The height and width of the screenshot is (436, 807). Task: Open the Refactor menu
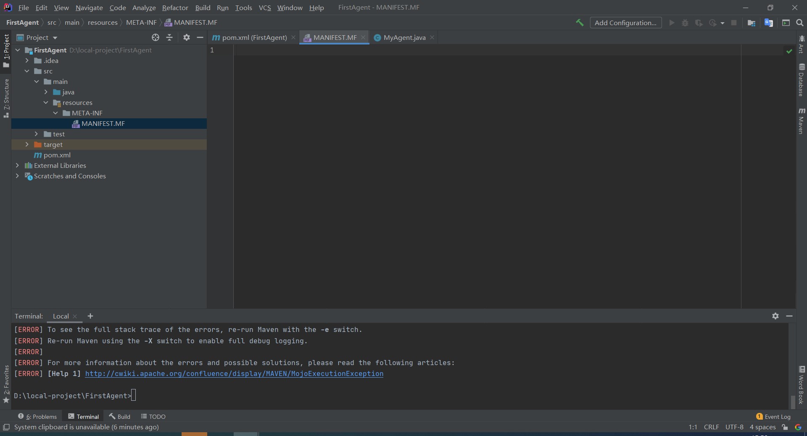[x=175, y=8]
